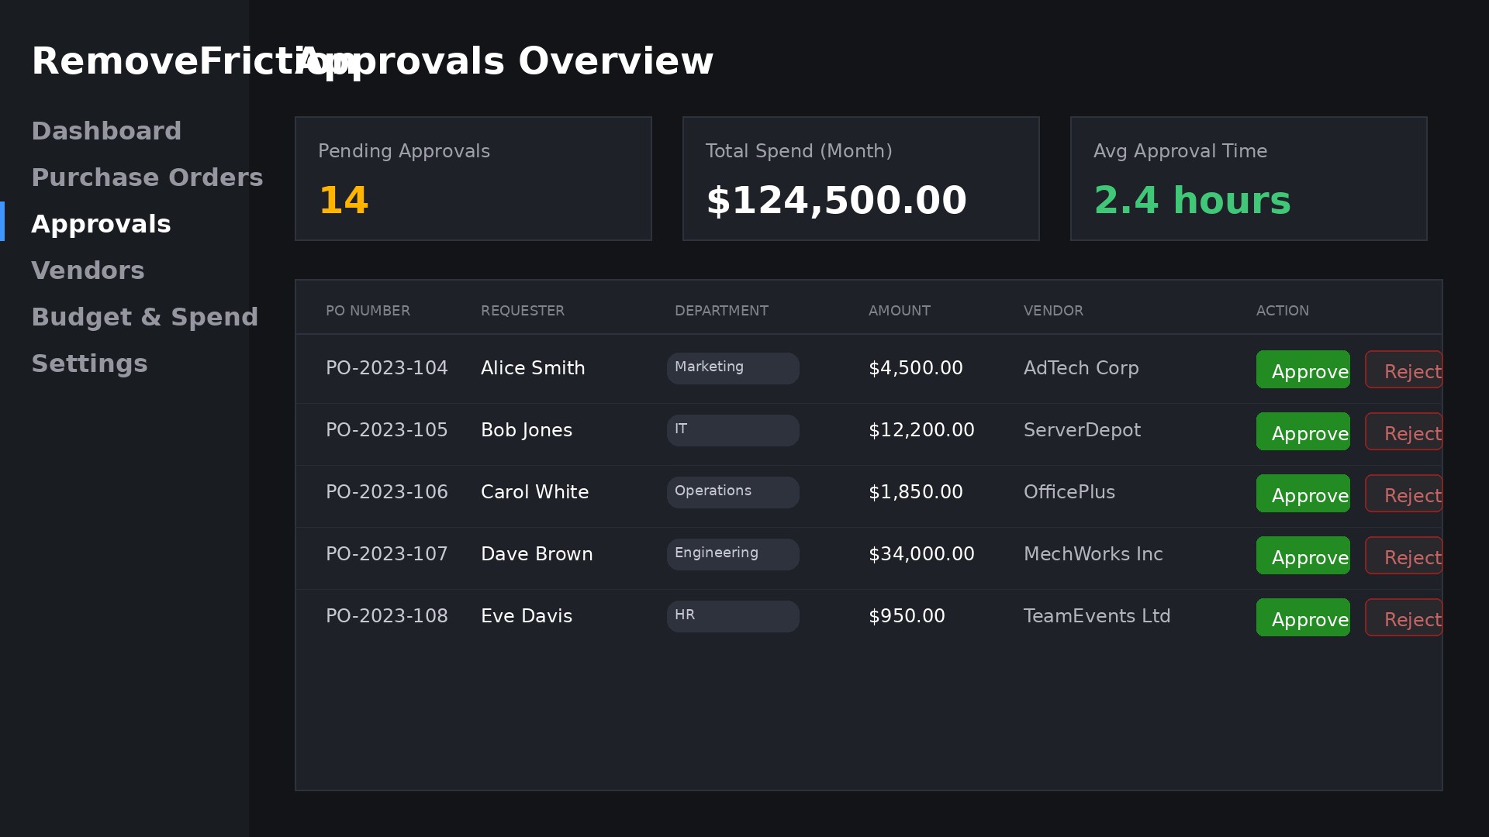The height and width of the screenshot is (837, 1489).
Task: Approve the MechWorks Inc purchase order
Action: tap(1303, 556)
